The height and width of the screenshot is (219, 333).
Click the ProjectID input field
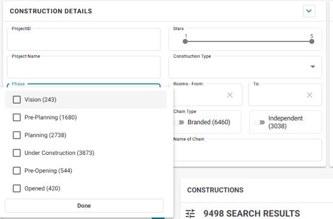pos(84,40)
